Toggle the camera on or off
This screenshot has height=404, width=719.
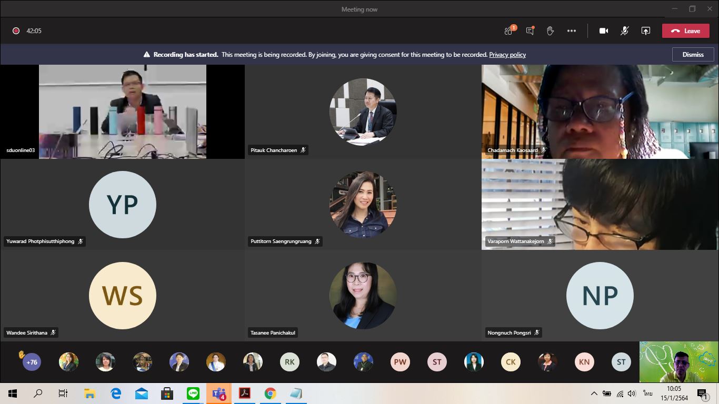604,31
